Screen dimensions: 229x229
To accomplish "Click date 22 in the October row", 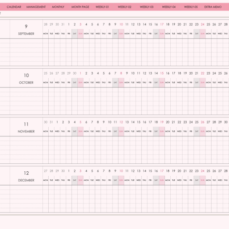I will tap(203, 73).
